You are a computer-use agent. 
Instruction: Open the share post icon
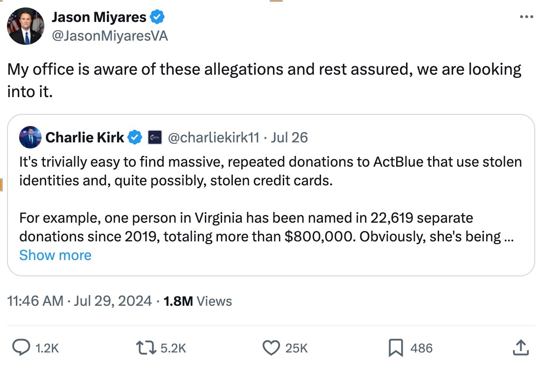(521, 347)
